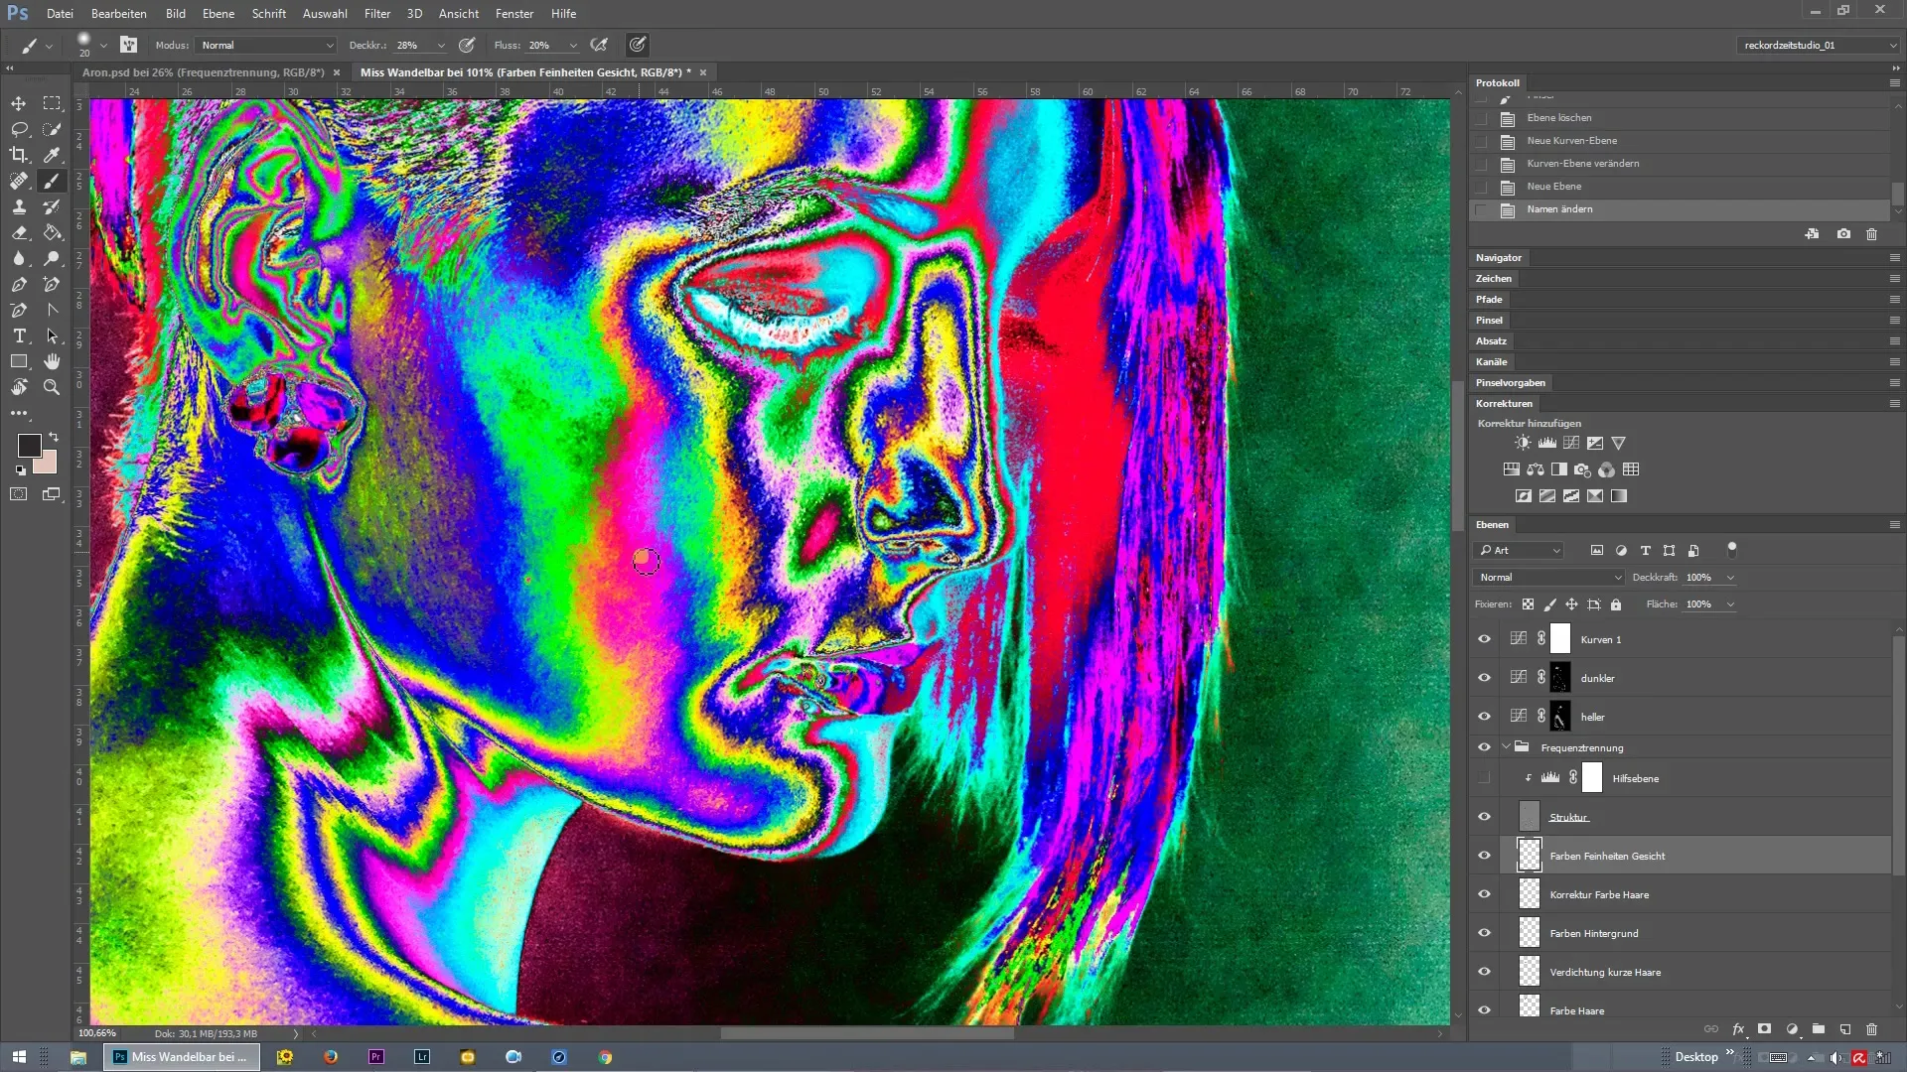Select the Crop tool
1907x1072 pixels.
coord(19,155)
